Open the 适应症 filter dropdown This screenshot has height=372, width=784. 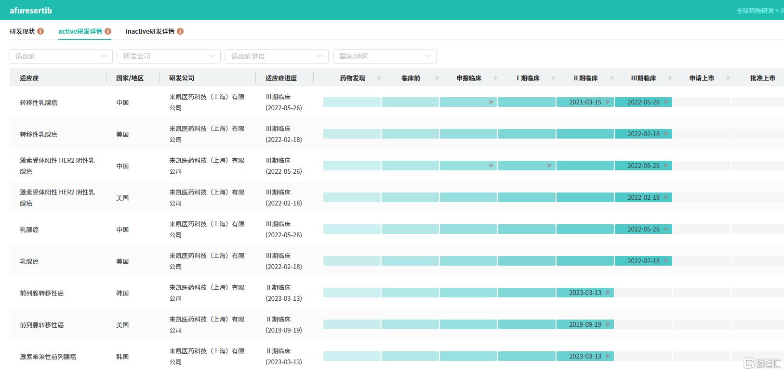point(61,56)
